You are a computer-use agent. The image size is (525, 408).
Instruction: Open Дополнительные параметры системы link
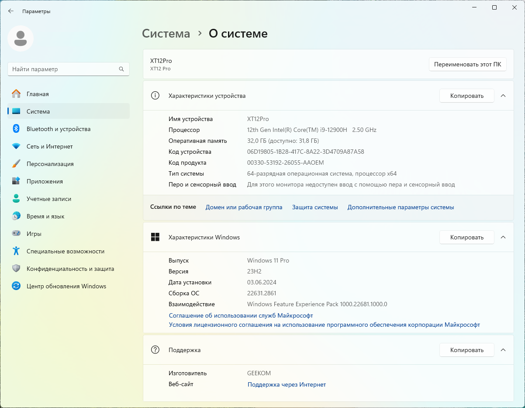(401, 207)
